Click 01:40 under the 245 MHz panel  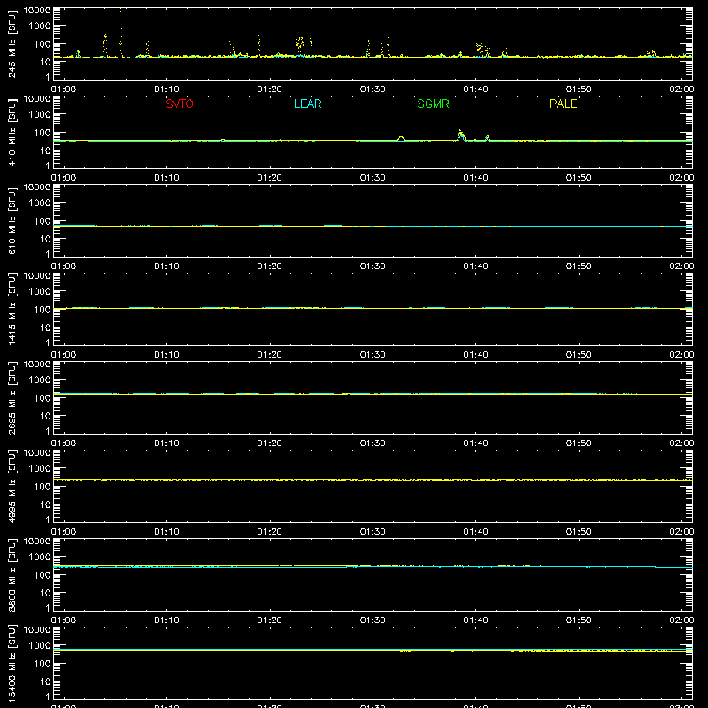(475, 89)
